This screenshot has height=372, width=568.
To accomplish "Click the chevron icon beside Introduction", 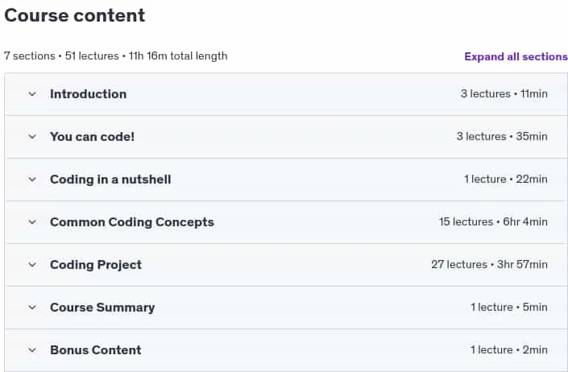I will tap(32, 94).
